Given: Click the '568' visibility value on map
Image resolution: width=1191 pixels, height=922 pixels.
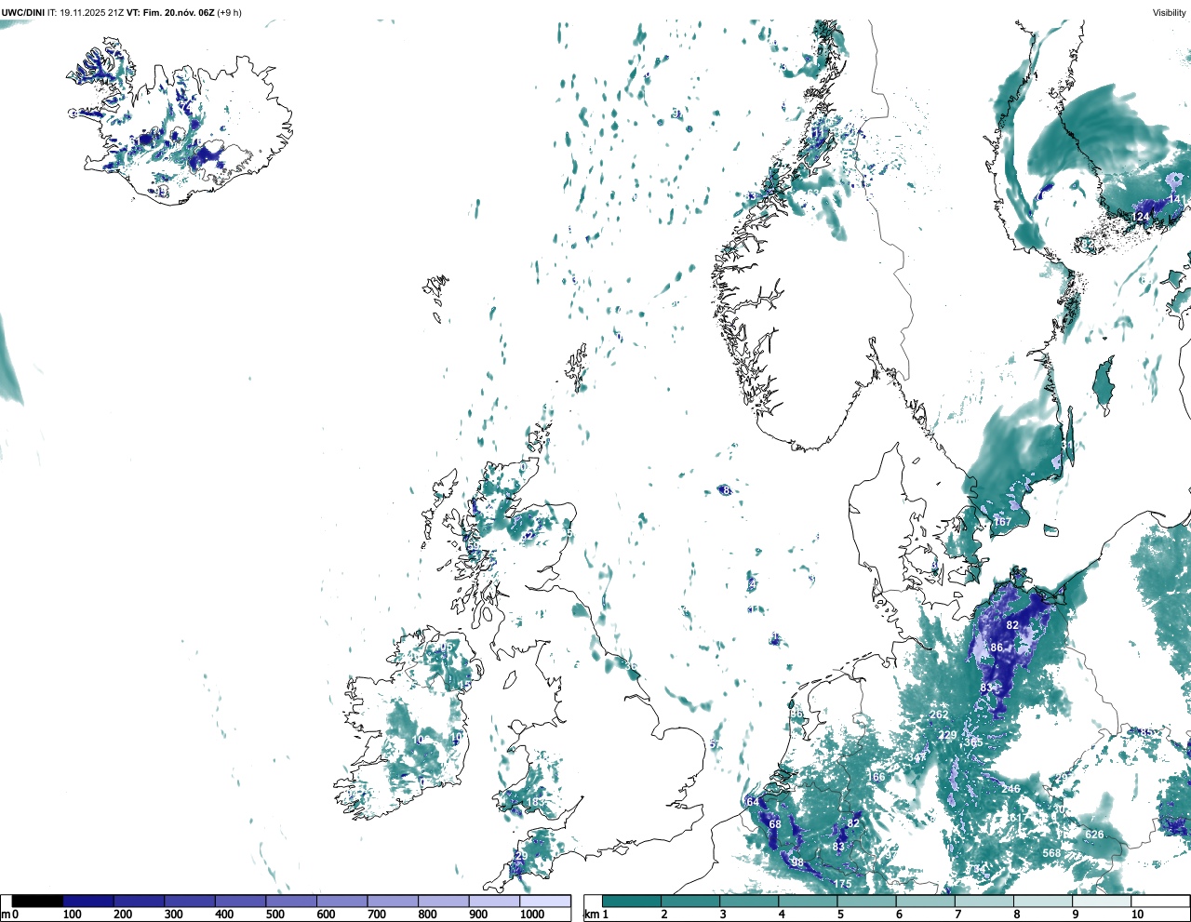Looking at the screenshot, I should click(1051, 853).
